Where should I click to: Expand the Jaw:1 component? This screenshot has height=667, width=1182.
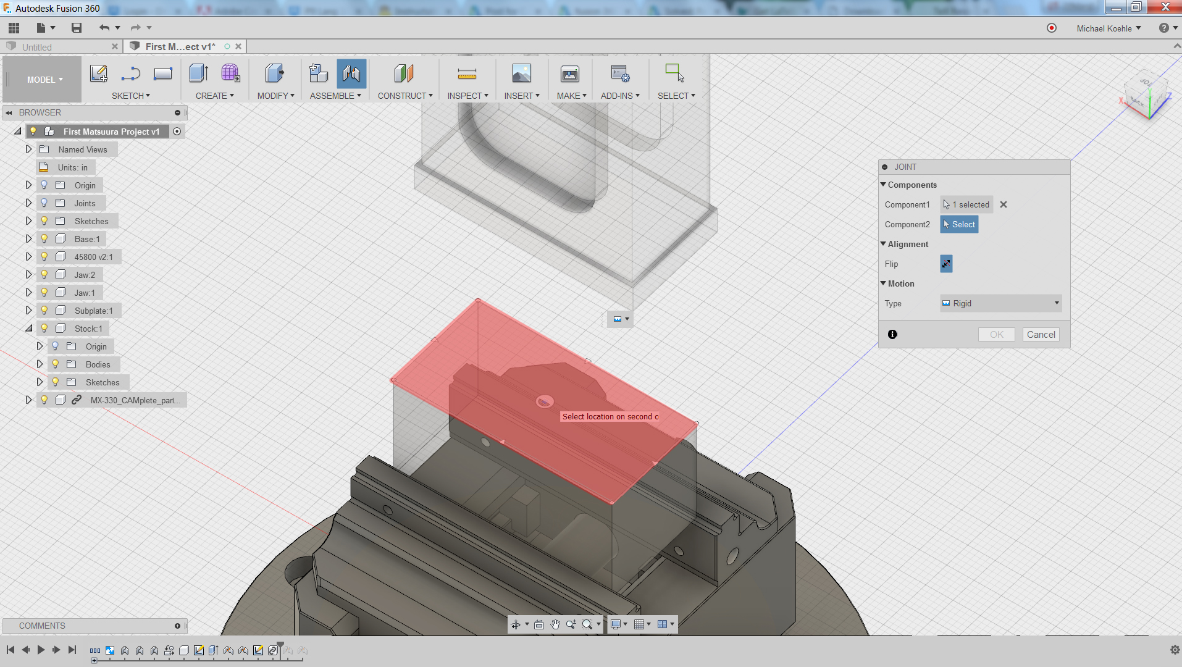[28, 293]
